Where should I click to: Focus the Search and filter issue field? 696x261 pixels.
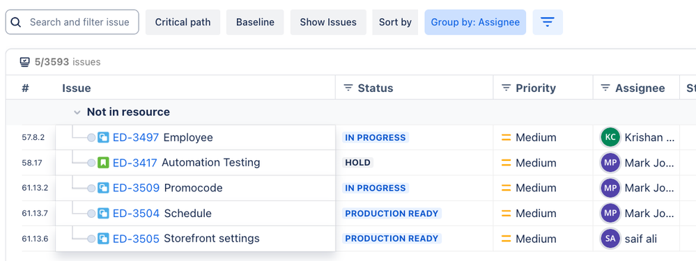[x=72, y=22]
